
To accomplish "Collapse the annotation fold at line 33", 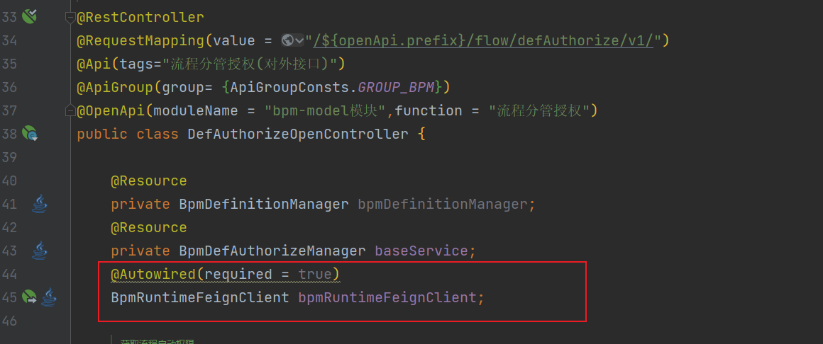I will click(70, 17).
